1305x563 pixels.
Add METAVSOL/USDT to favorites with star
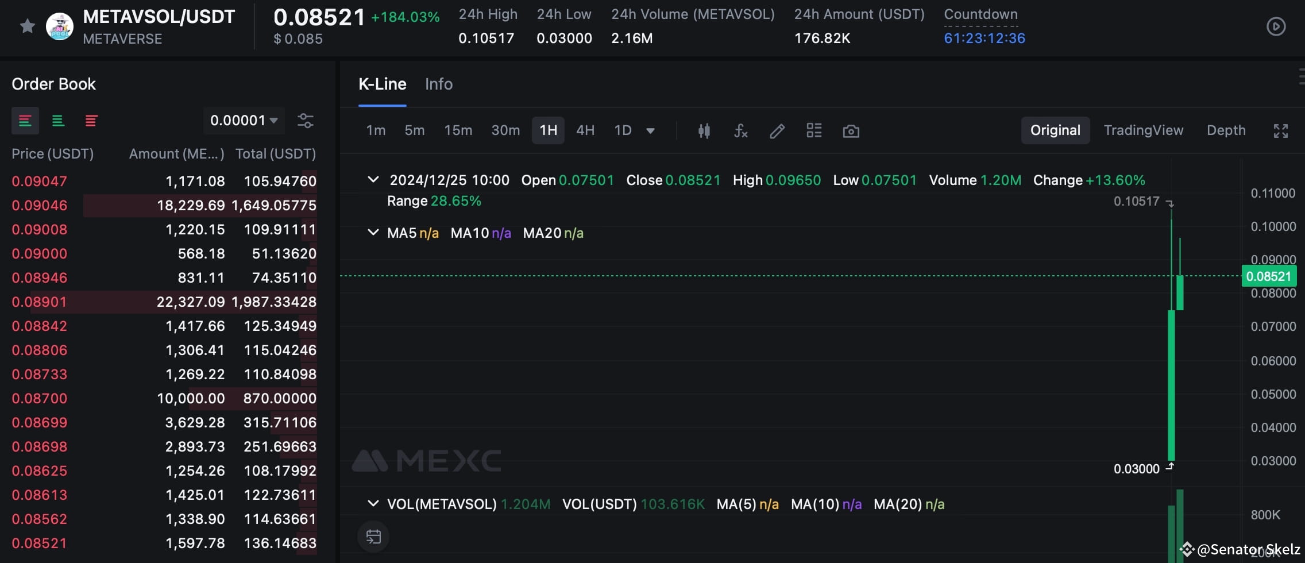click(27, 26)
